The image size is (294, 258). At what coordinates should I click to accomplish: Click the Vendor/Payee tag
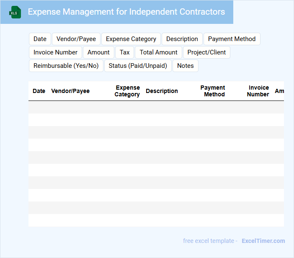pyautogui.click(x=76, y=39)
